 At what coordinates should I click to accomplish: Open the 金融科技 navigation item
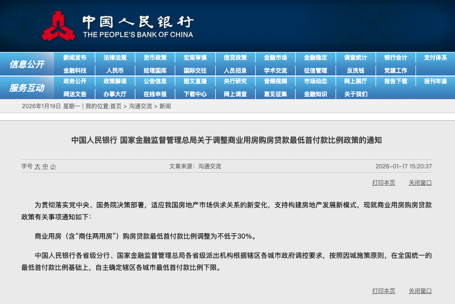pos(75,70)
